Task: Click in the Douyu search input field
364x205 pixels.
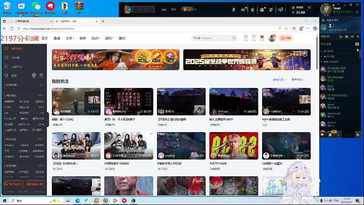Action: tap(211, 38)
